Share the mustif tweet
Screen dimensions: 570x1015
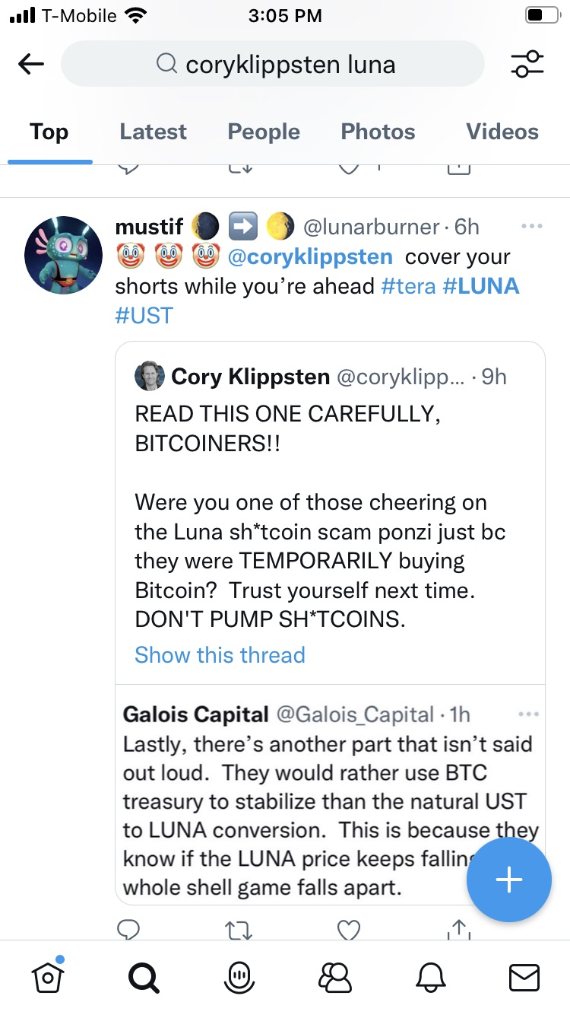coord(459,929)
